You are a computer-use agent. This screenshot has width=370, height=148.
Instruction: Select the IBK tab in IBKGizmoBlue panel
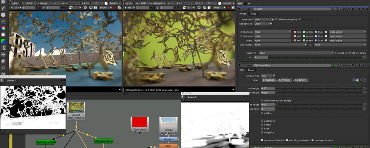[241, 70]
